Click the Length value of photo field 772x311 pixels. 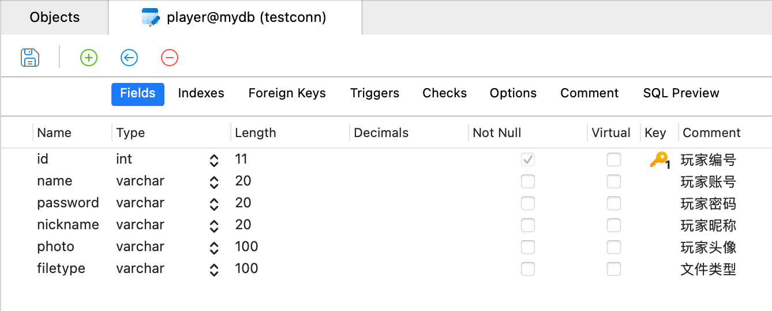(x=247, y=247)
